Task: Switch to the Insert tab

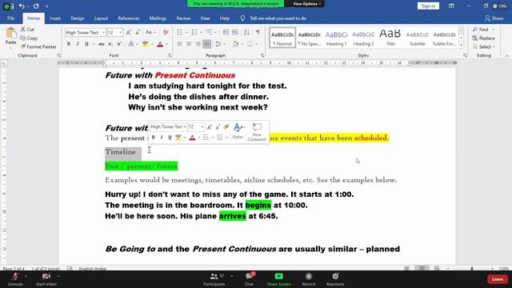Action: [x=55, y=18]
